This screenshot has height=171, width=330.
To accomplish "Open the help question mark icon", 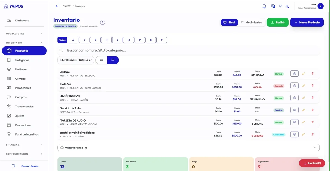I will coord(103,22).
